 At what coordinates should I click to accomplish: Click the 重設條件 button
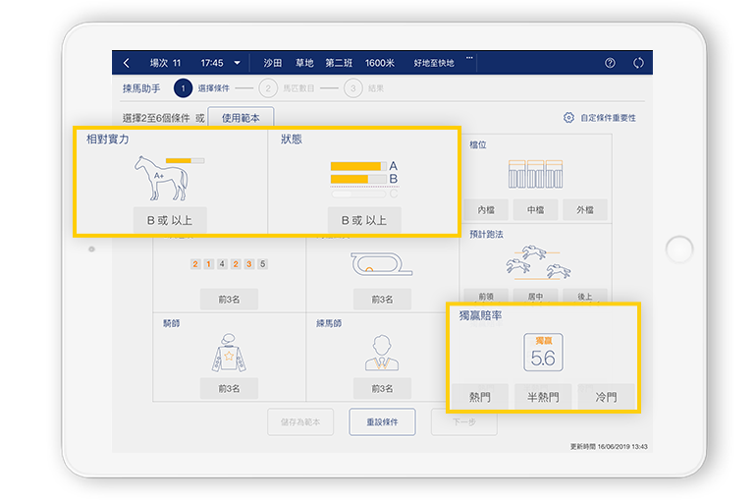click(x=382, y=422)
